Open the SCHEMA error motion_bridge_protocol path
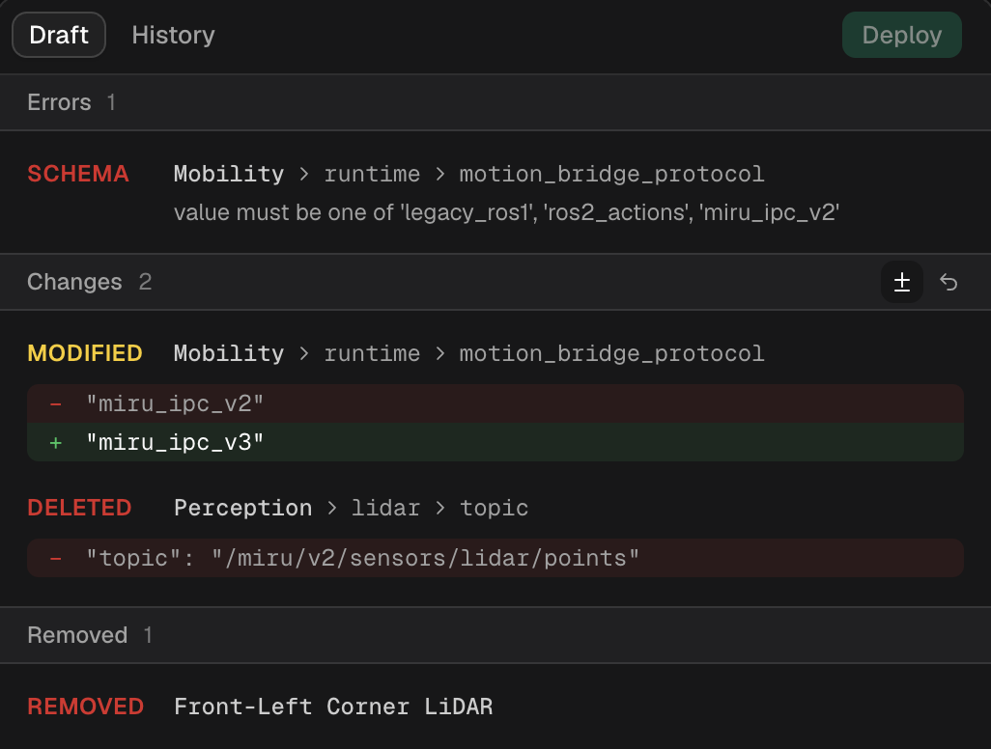This screenshot has height=749, width=991. click(x=469, y=174)
